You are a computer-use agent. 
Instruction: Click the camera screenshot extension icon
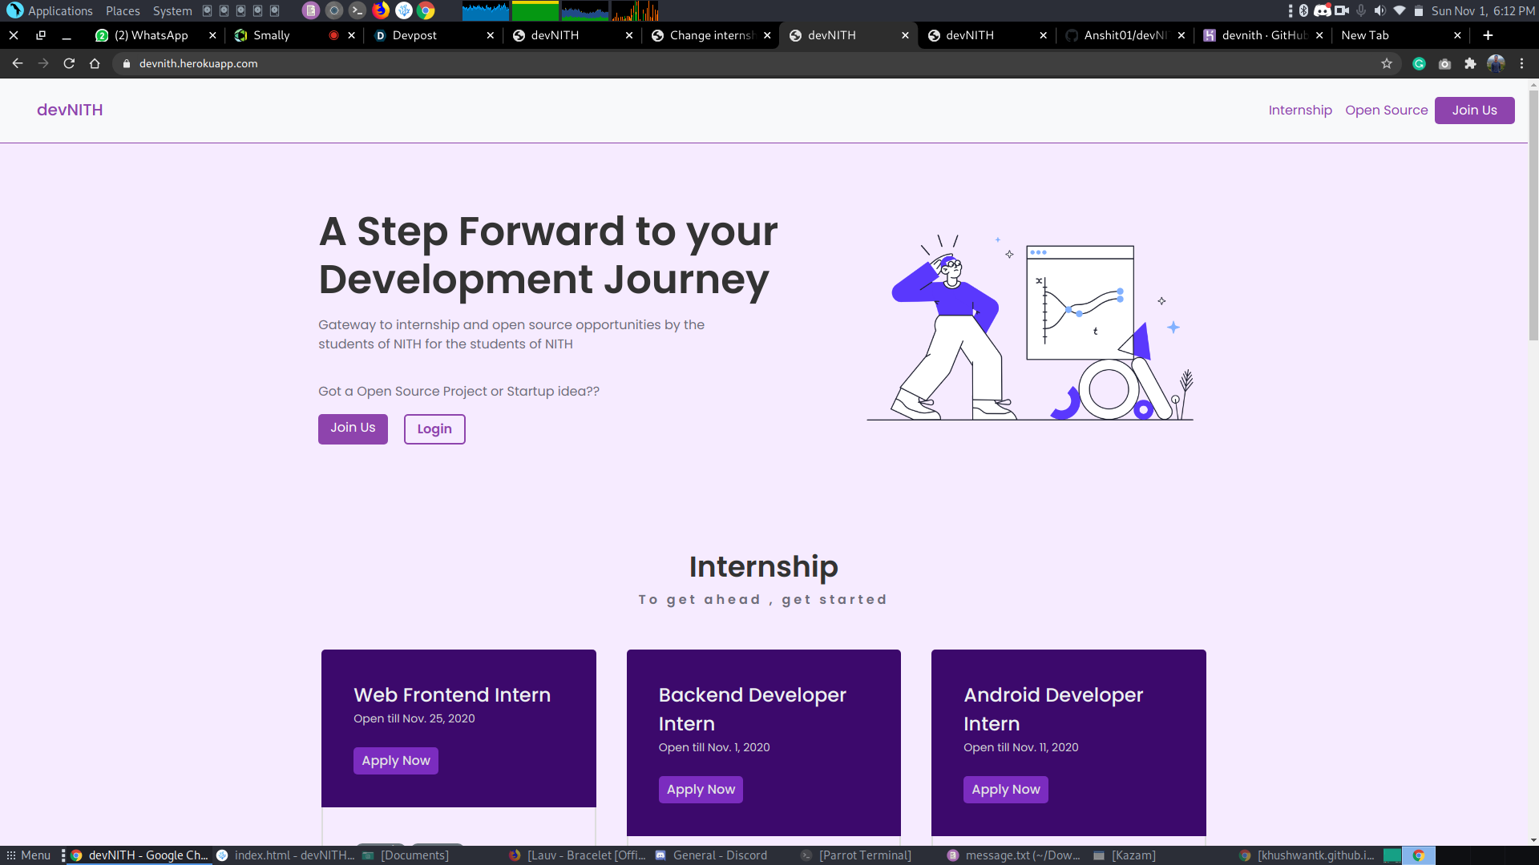(x=1444, y=63)
